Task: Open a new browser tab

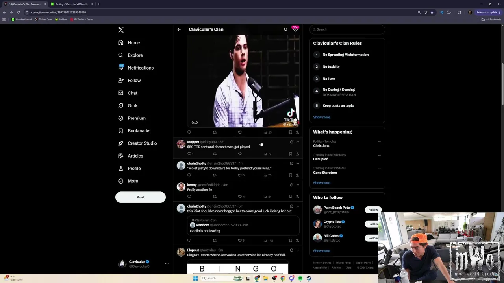Action: pos(98,4)
